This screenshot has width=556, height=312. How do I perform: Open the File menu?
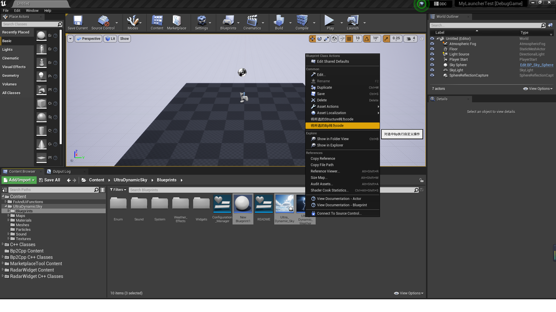[6, 10]
